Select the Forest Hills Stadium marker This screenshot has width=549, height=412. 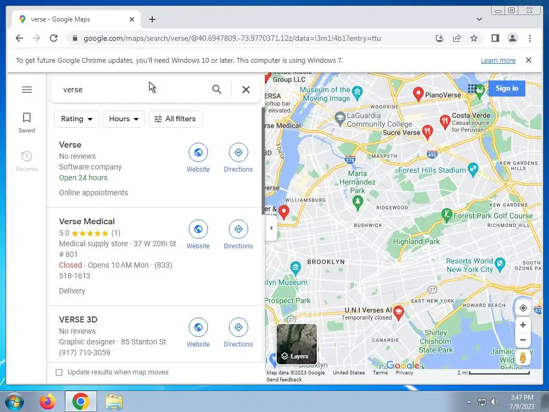(x=473, y=170)
